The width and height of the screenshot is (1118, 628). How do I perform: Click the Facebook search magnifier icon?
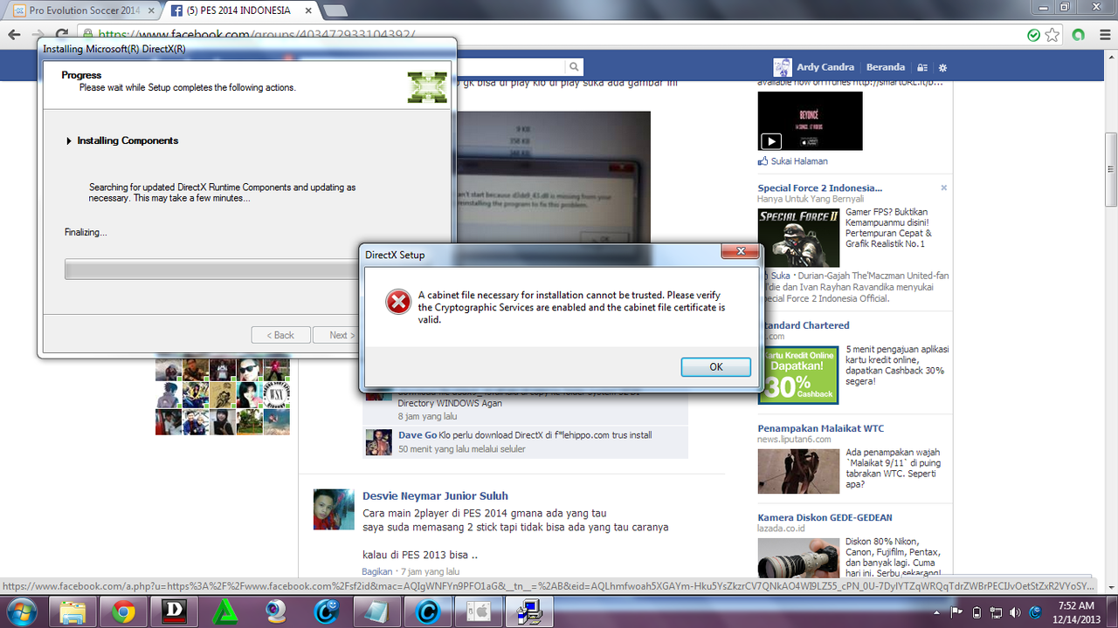tap(574, 67)
